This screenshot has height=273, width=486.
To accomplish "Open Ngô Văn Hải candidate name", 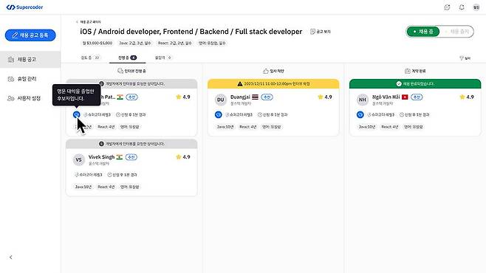I will coord(386,97).
